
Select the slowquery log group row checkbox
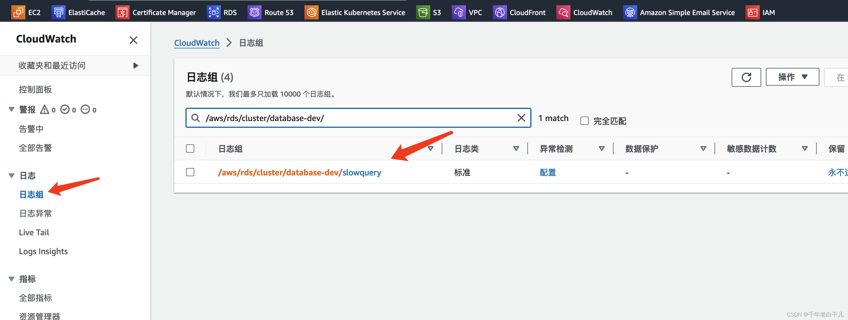pos(190,172)
